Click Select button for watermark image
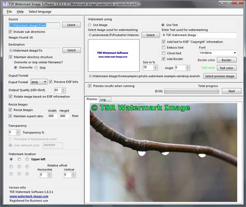This screenshot has width=246, height=207. 151,35
